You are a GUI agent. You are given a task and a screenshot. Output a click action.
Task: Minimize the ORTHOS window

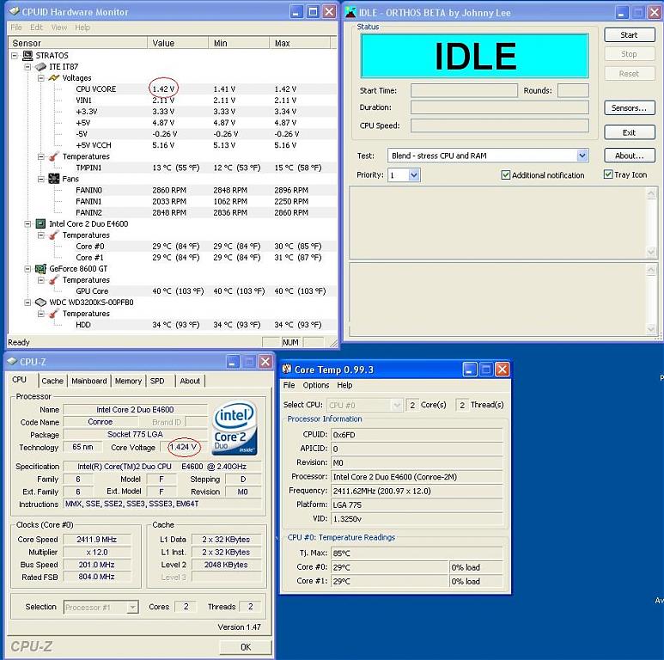(622, 12)
